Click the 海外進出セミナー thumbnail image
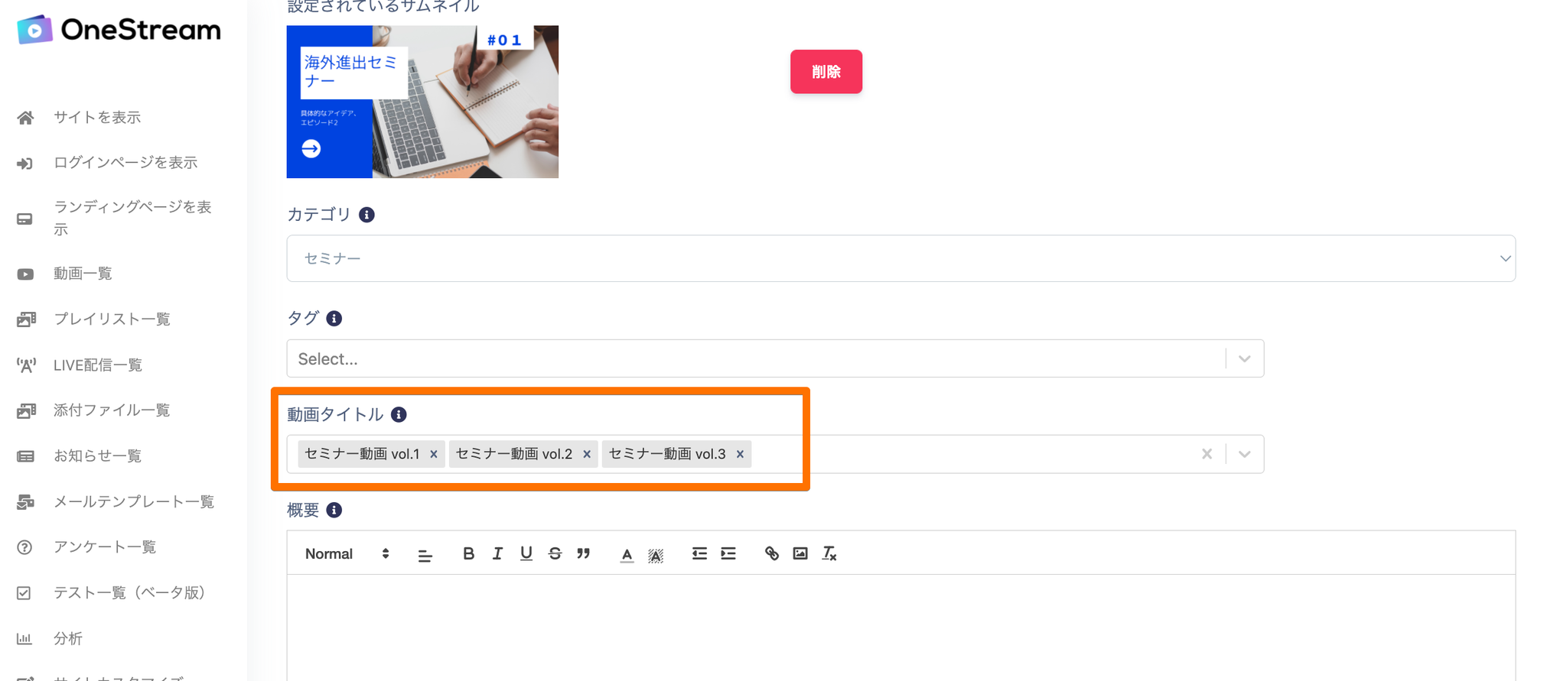This screenshot has width=1567, height=681. [x=422, y=102]
